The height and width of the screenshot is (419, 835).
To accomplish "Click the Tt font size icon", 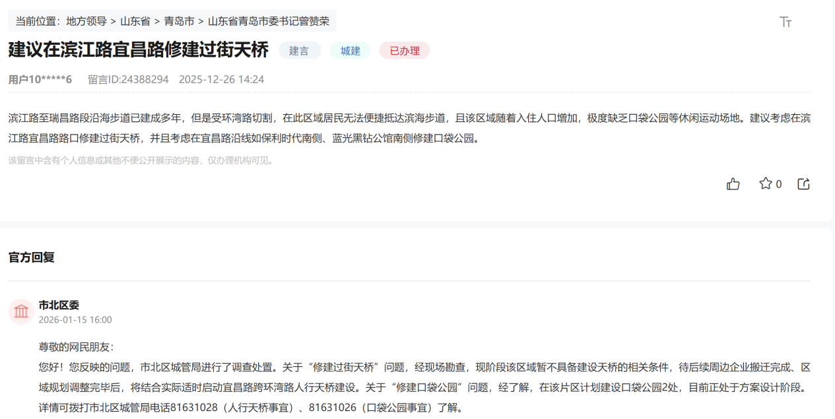I will pyautogui.click(x=785, y=22).
